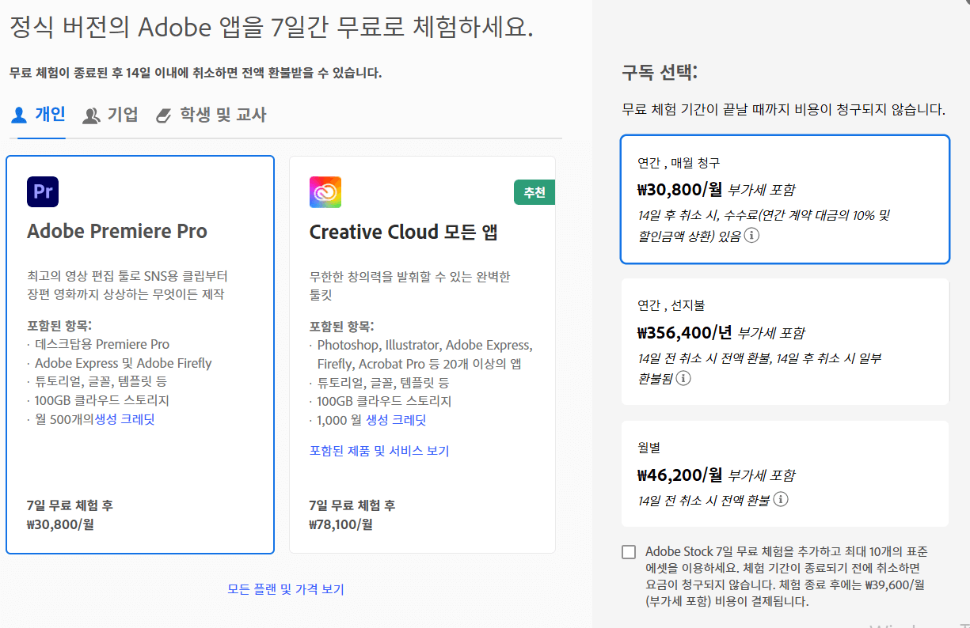This screenshot has width=970, height=628.
Task: Enable the Adobe Stock free trial checkbox
Action: tap(630, 551)
